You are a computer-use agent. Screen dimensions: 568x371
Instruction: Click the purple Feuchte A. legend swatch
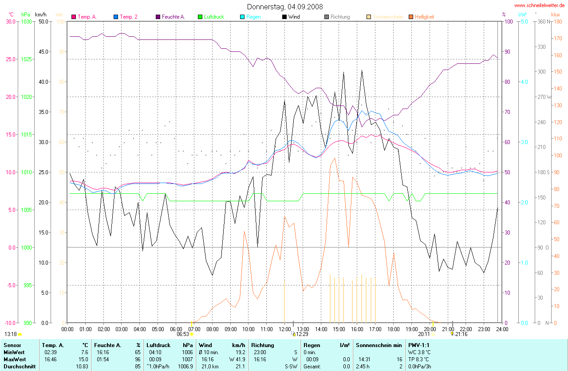pos(158,17)
